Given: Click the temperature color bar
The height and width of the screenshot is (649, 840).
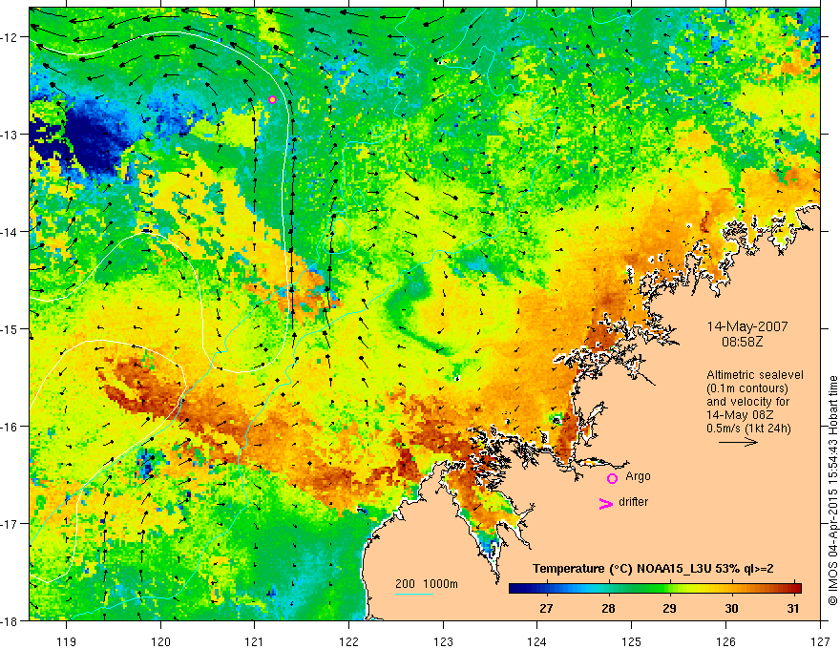Looking at the screenshot, I should (x=655, y=588).
